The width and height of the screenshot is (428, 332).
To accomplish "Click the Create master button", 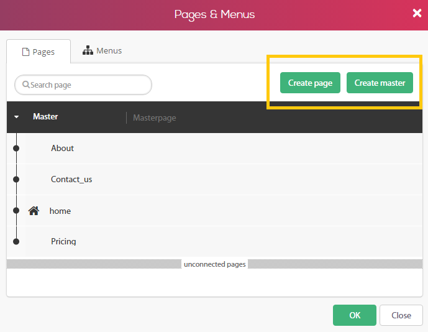I will [380, 83].
